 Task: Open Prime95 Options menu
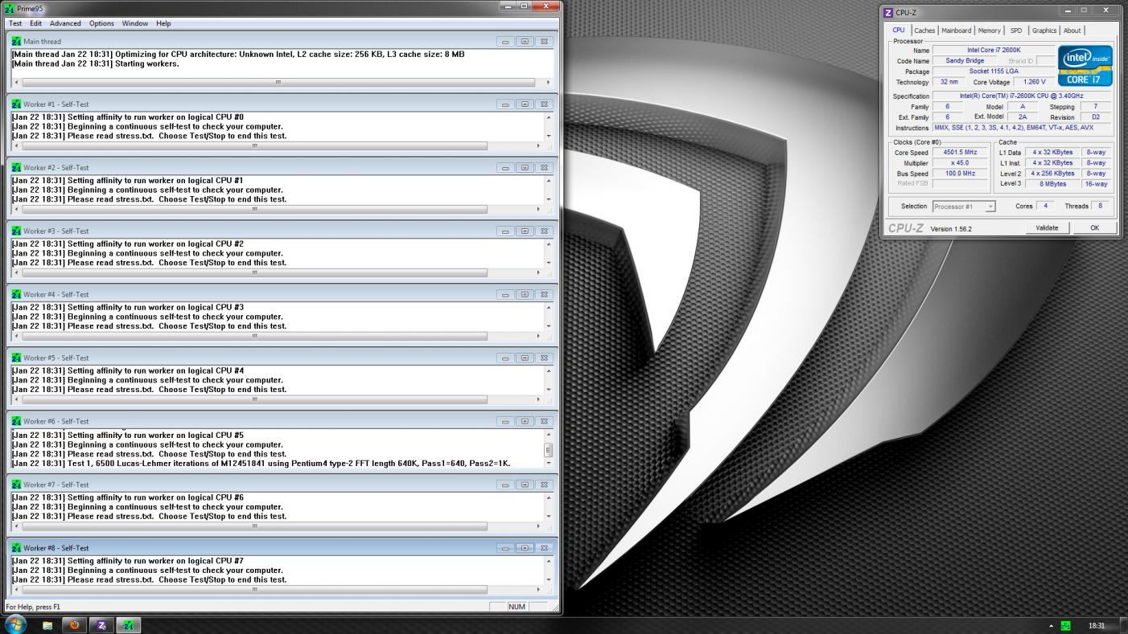tap(101, 23)
